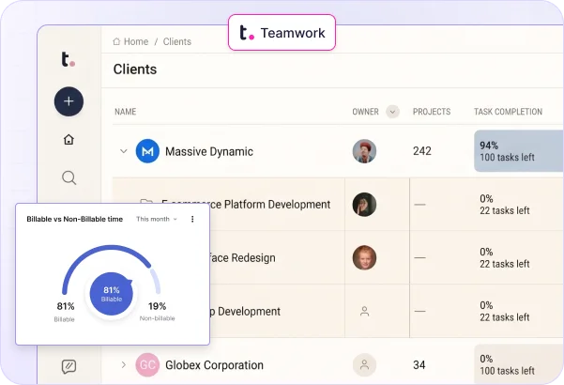
Task: Click the 94% task completion cell
Action: (519, 151)
